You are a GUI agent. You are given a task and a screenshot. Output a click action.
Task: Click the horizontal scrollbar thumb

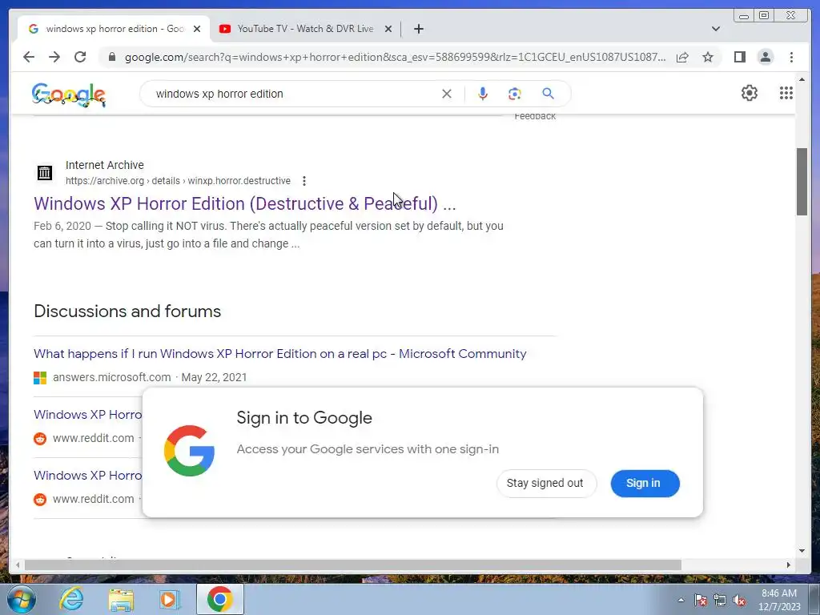[x=353, y=565]
